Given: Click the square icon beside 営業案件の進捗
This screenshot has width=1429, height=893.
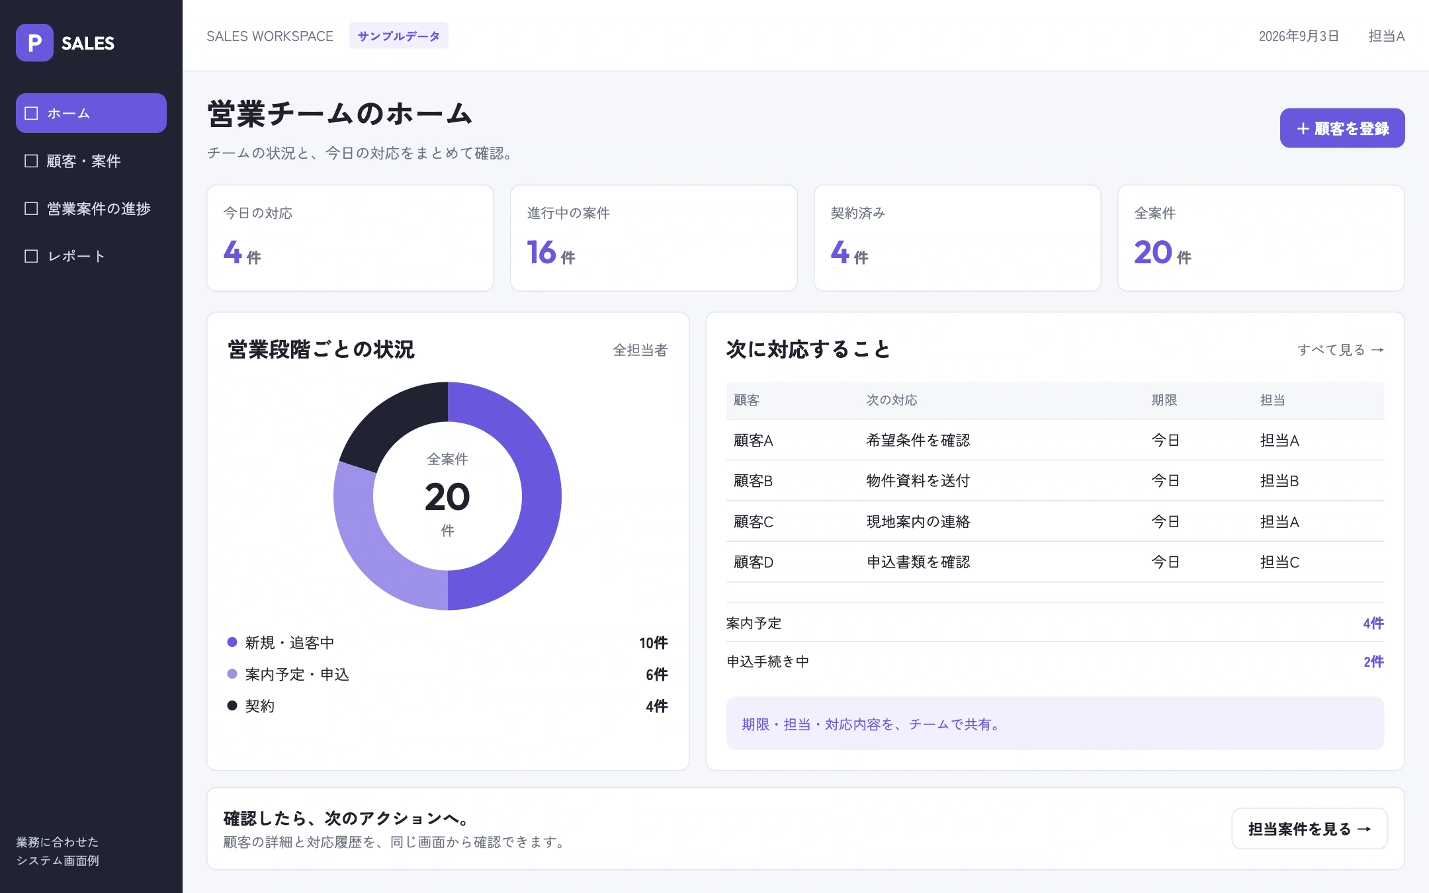Looking at the screenshot, I should 31,208.
